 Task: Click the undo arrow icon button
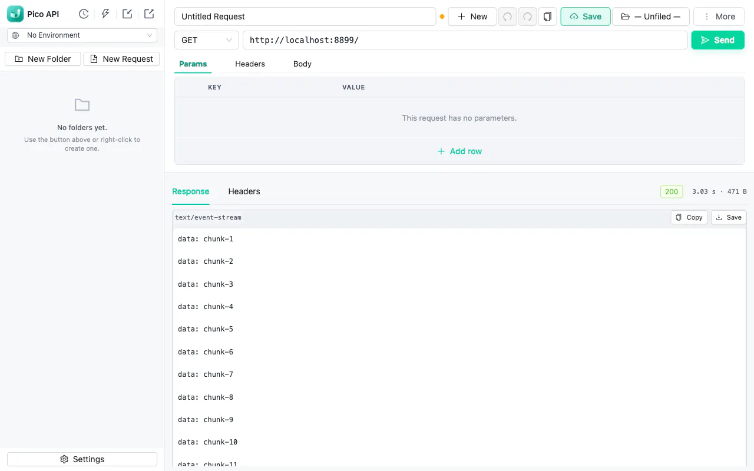[x=507, y=16]
